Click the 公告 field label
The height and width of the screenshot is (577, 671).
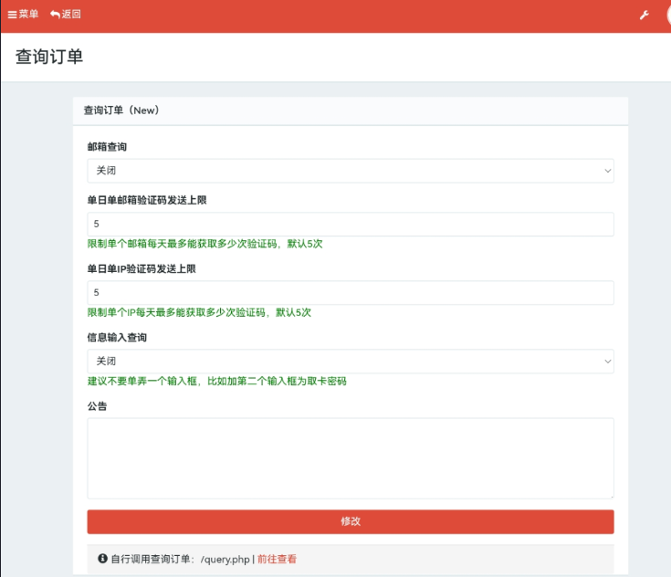coord(98,406)
